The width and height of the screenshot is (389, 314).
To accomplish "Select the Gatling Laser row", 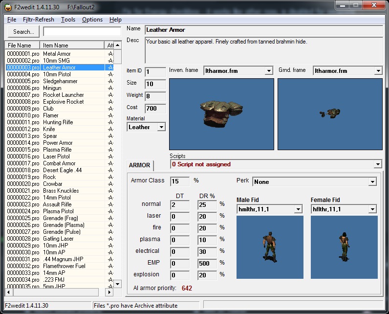I will tap(60, 239).
